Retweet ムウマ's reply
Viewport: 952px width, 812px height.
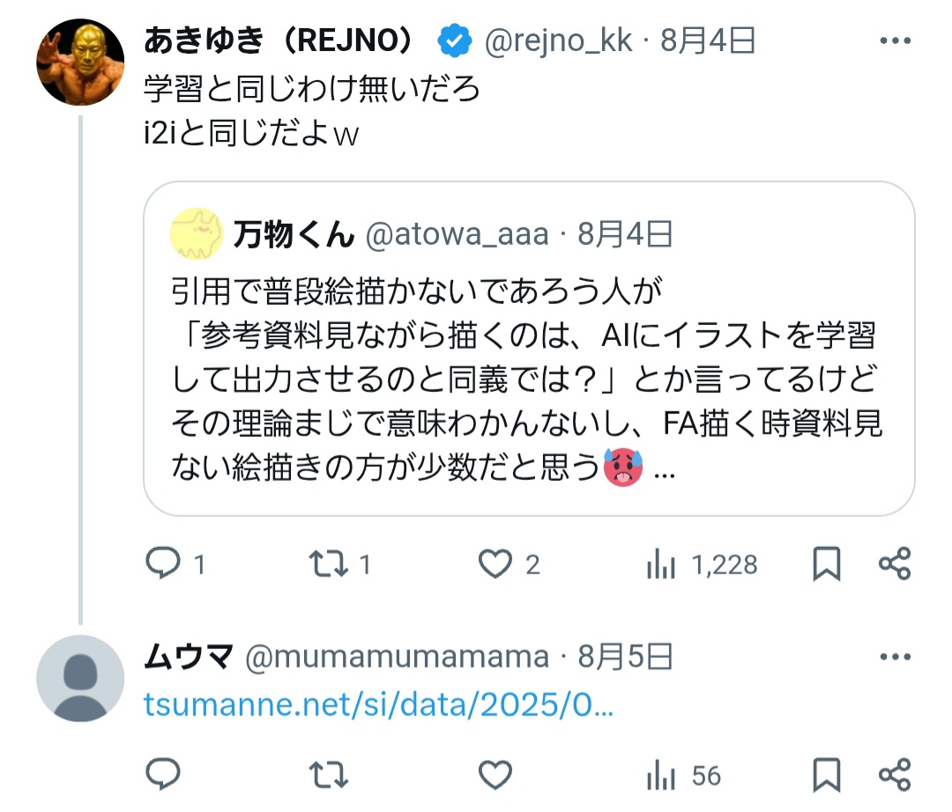(330, 775)
